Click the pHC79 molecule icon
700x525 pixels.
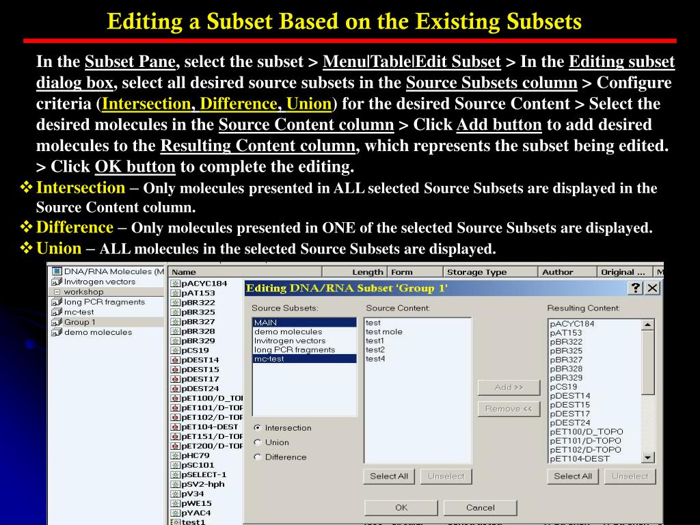176,455
